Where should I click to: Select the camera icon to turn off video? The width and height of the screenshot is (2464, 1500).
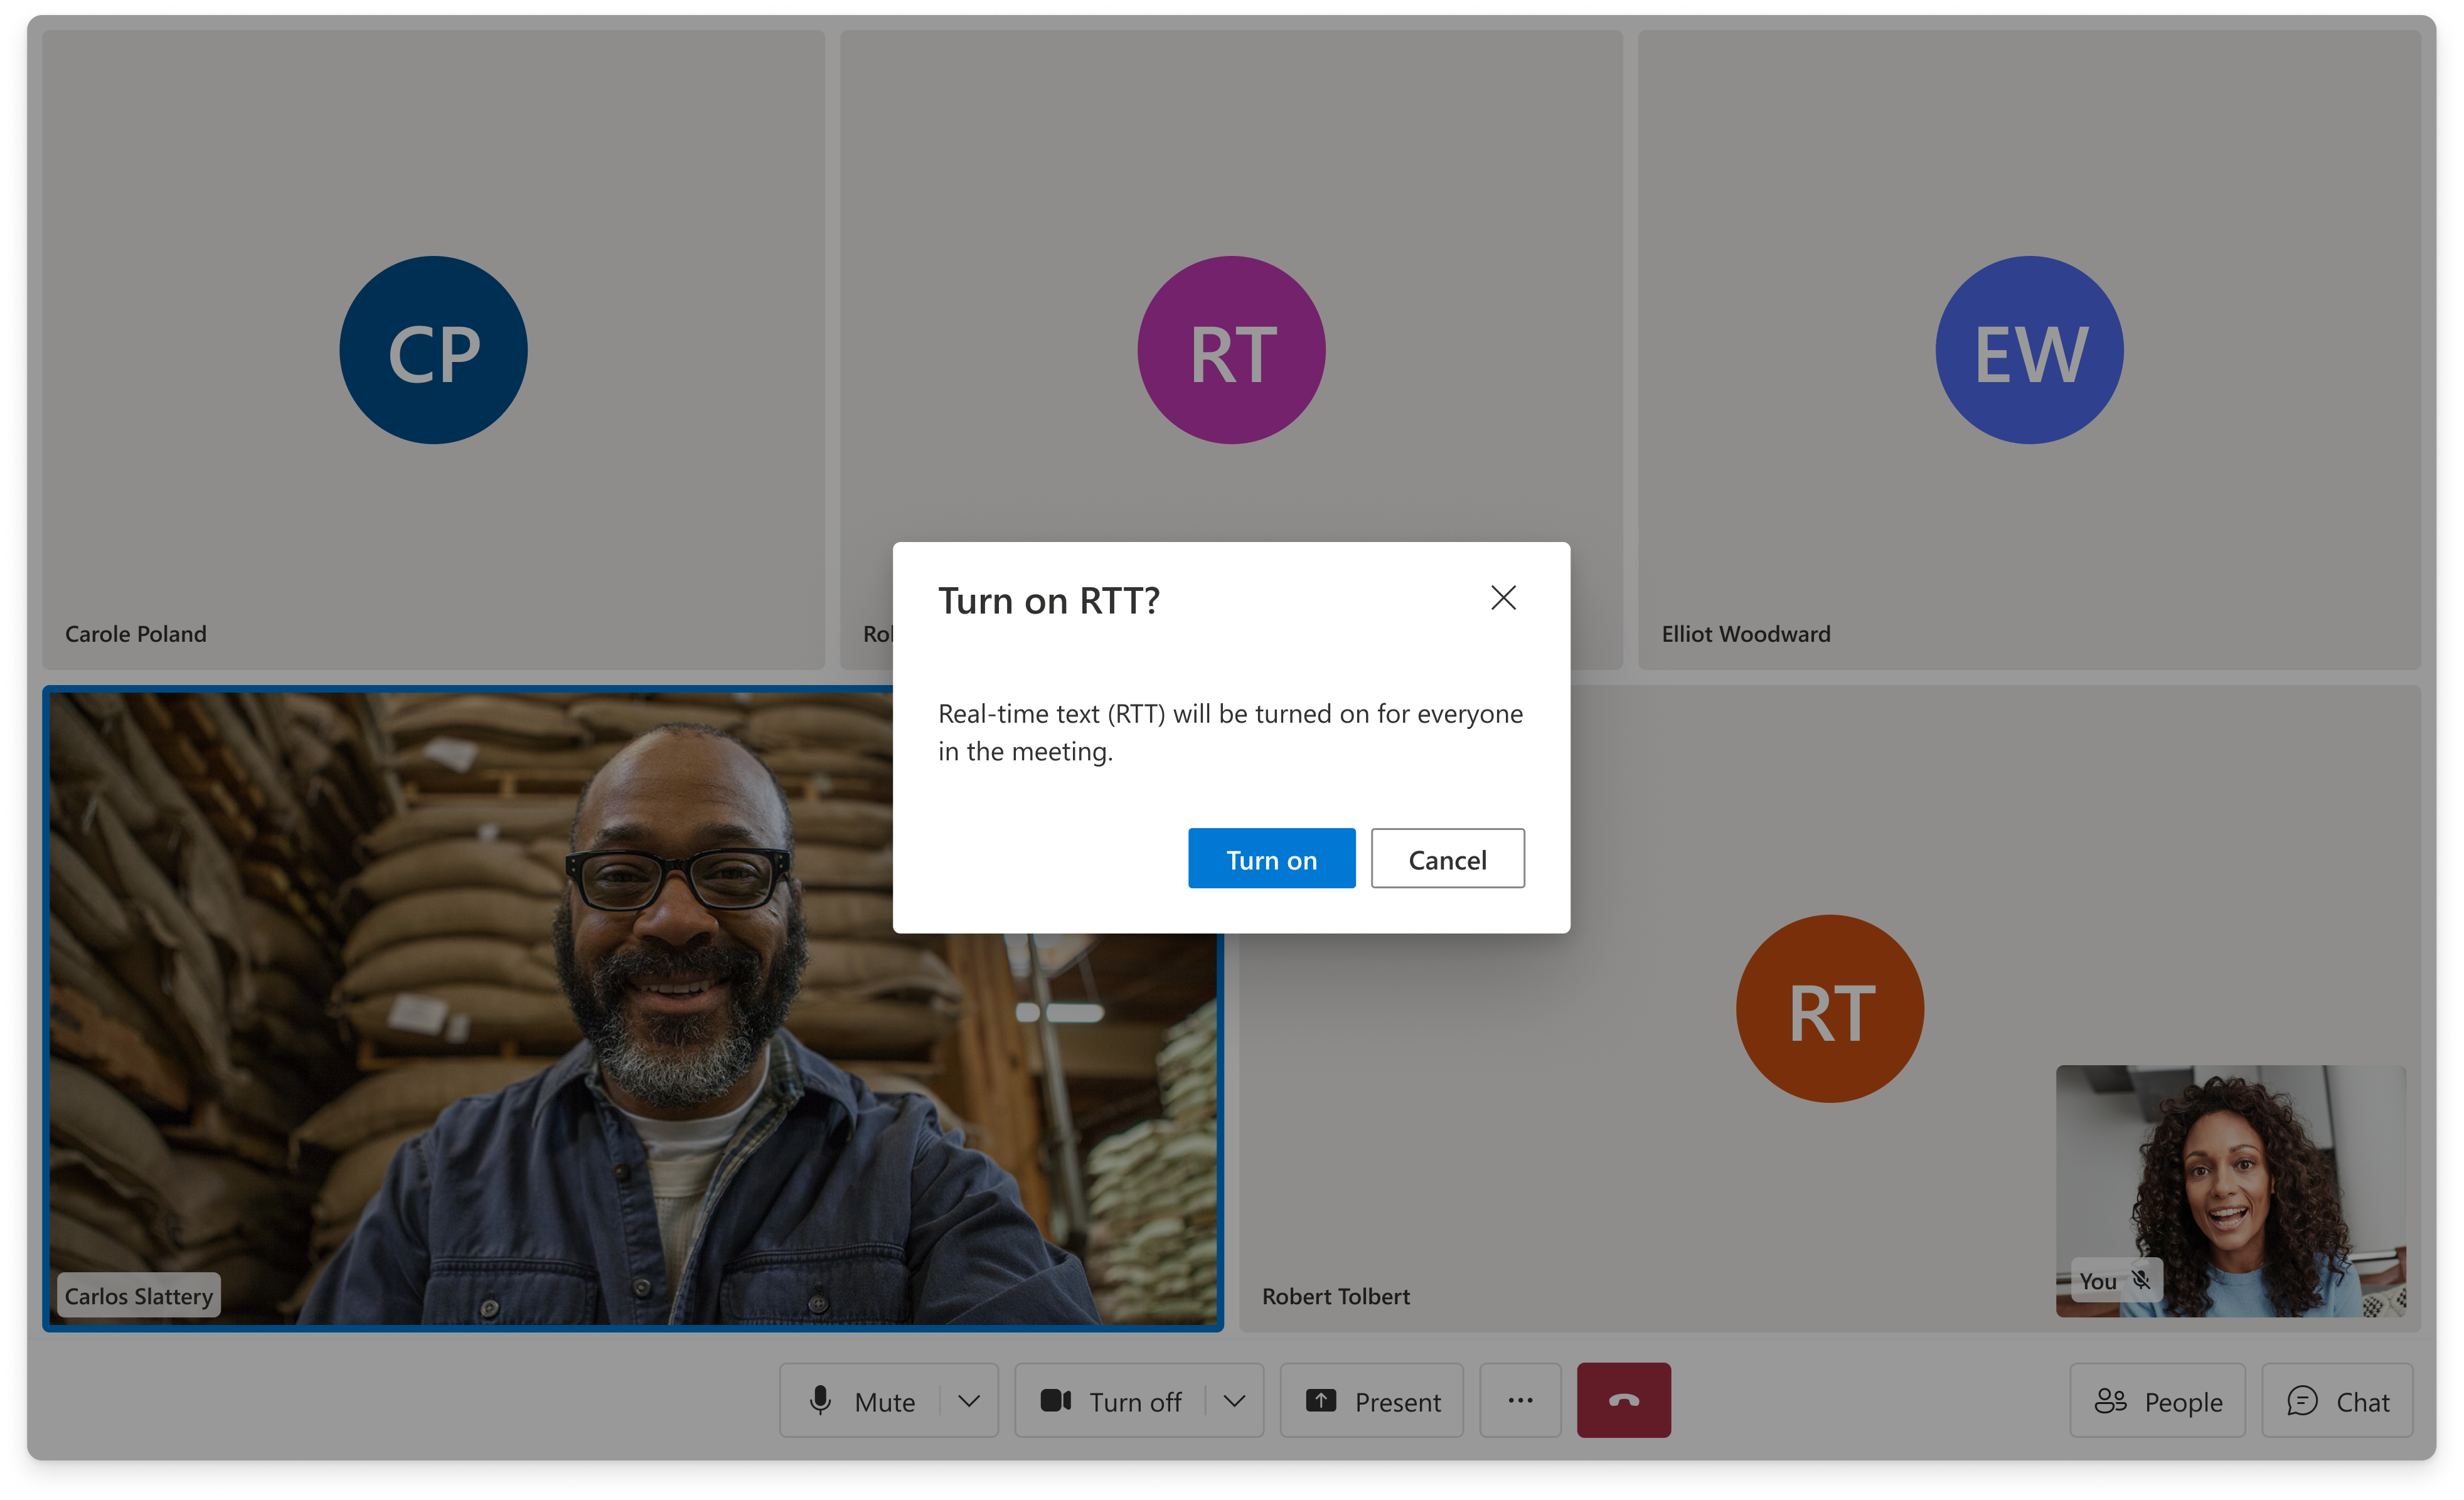(x=1055, y=1401)
